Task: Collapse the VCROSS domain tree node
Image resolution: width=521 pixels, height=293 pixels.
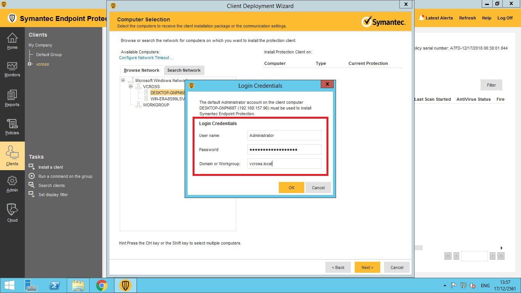Action: (x=130, y=87)
